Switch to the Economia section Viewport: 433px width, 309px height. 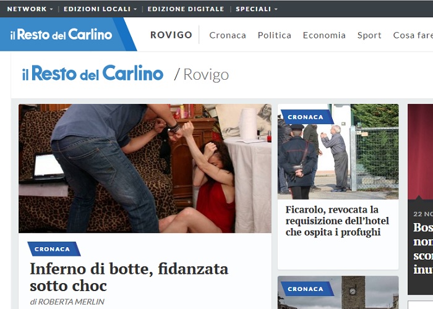click(324, 35)
